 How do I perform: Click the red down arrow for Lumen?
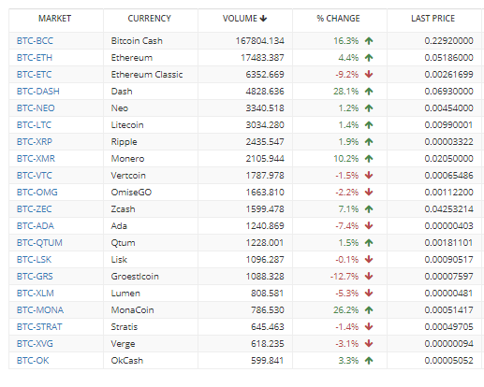click(369, 294)
